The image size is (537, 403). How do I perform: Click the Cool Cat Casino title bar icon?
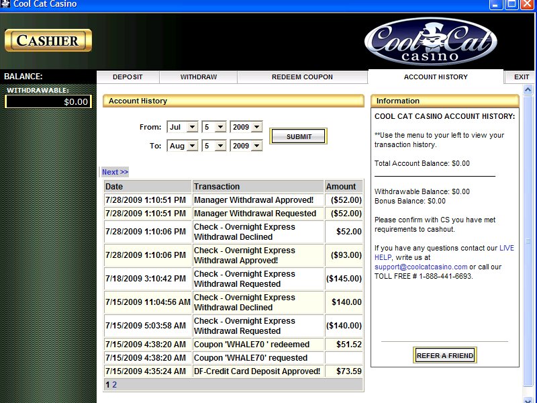coord(5,4)
